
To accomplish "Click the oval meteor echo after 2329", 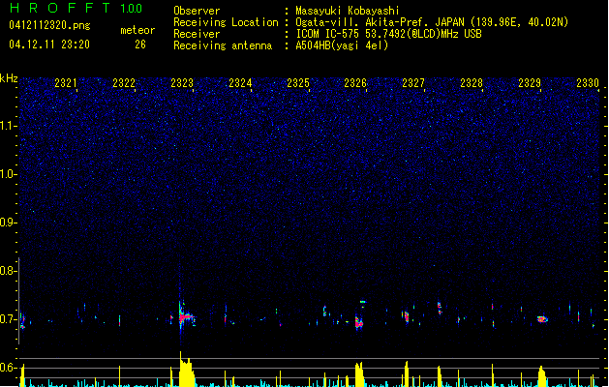I will [542, 319].
